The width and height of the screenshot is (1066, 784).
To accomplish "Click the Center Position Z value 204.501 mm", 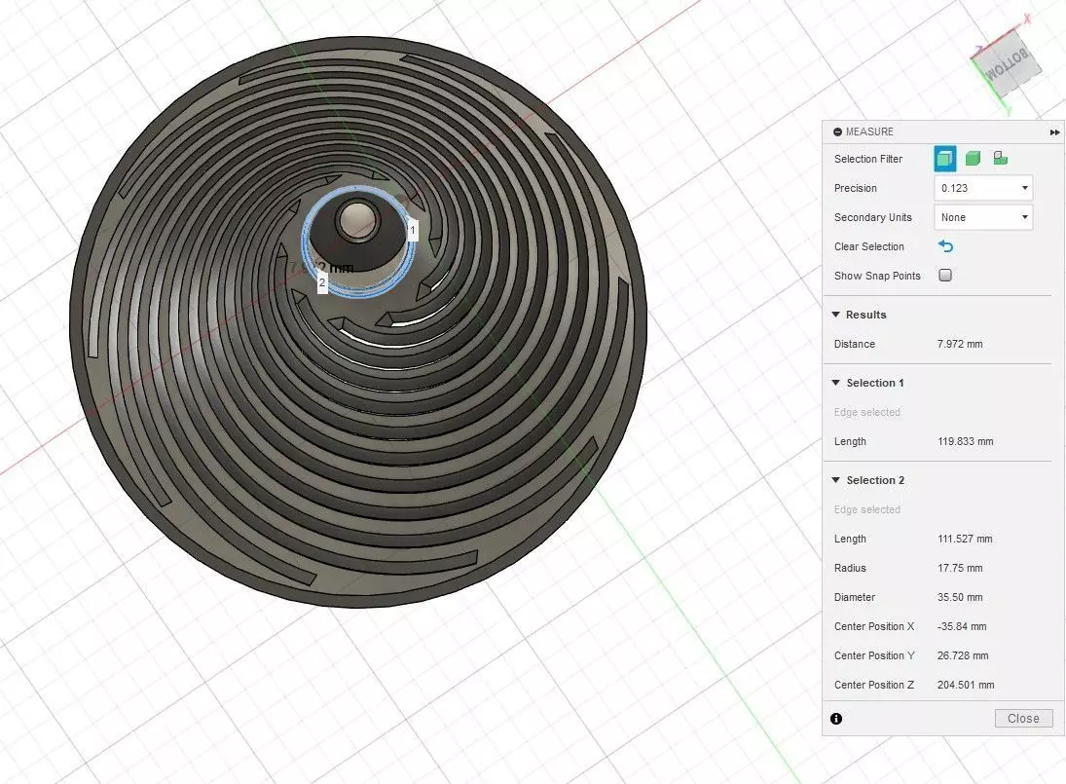I will click(x=966, y=685).
